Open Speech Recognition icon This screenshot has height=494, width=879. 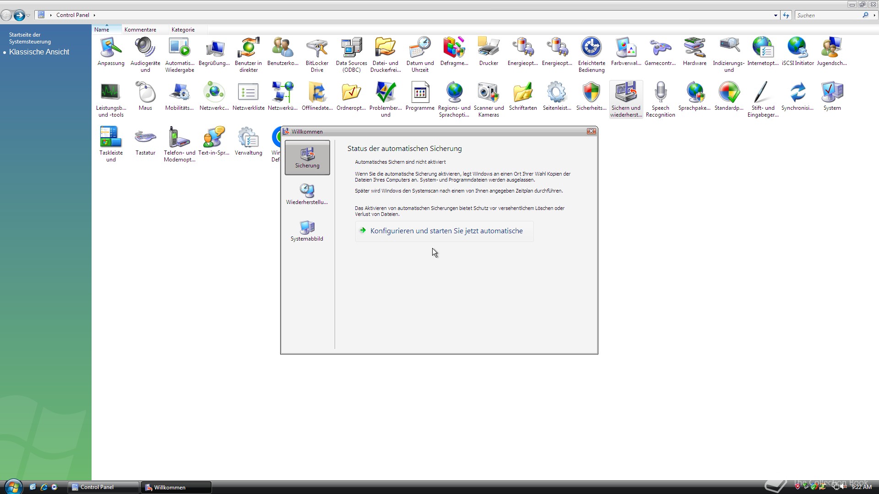coord(660,100)
